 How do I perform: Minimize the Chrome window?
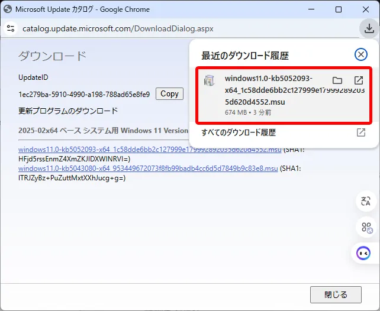tap(311, 9)
